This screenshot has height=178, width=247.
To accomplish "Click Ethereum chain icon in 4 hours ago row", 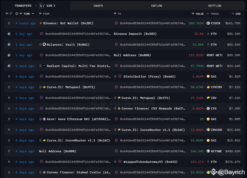I will pyautogui.click(x=9, y=23).
